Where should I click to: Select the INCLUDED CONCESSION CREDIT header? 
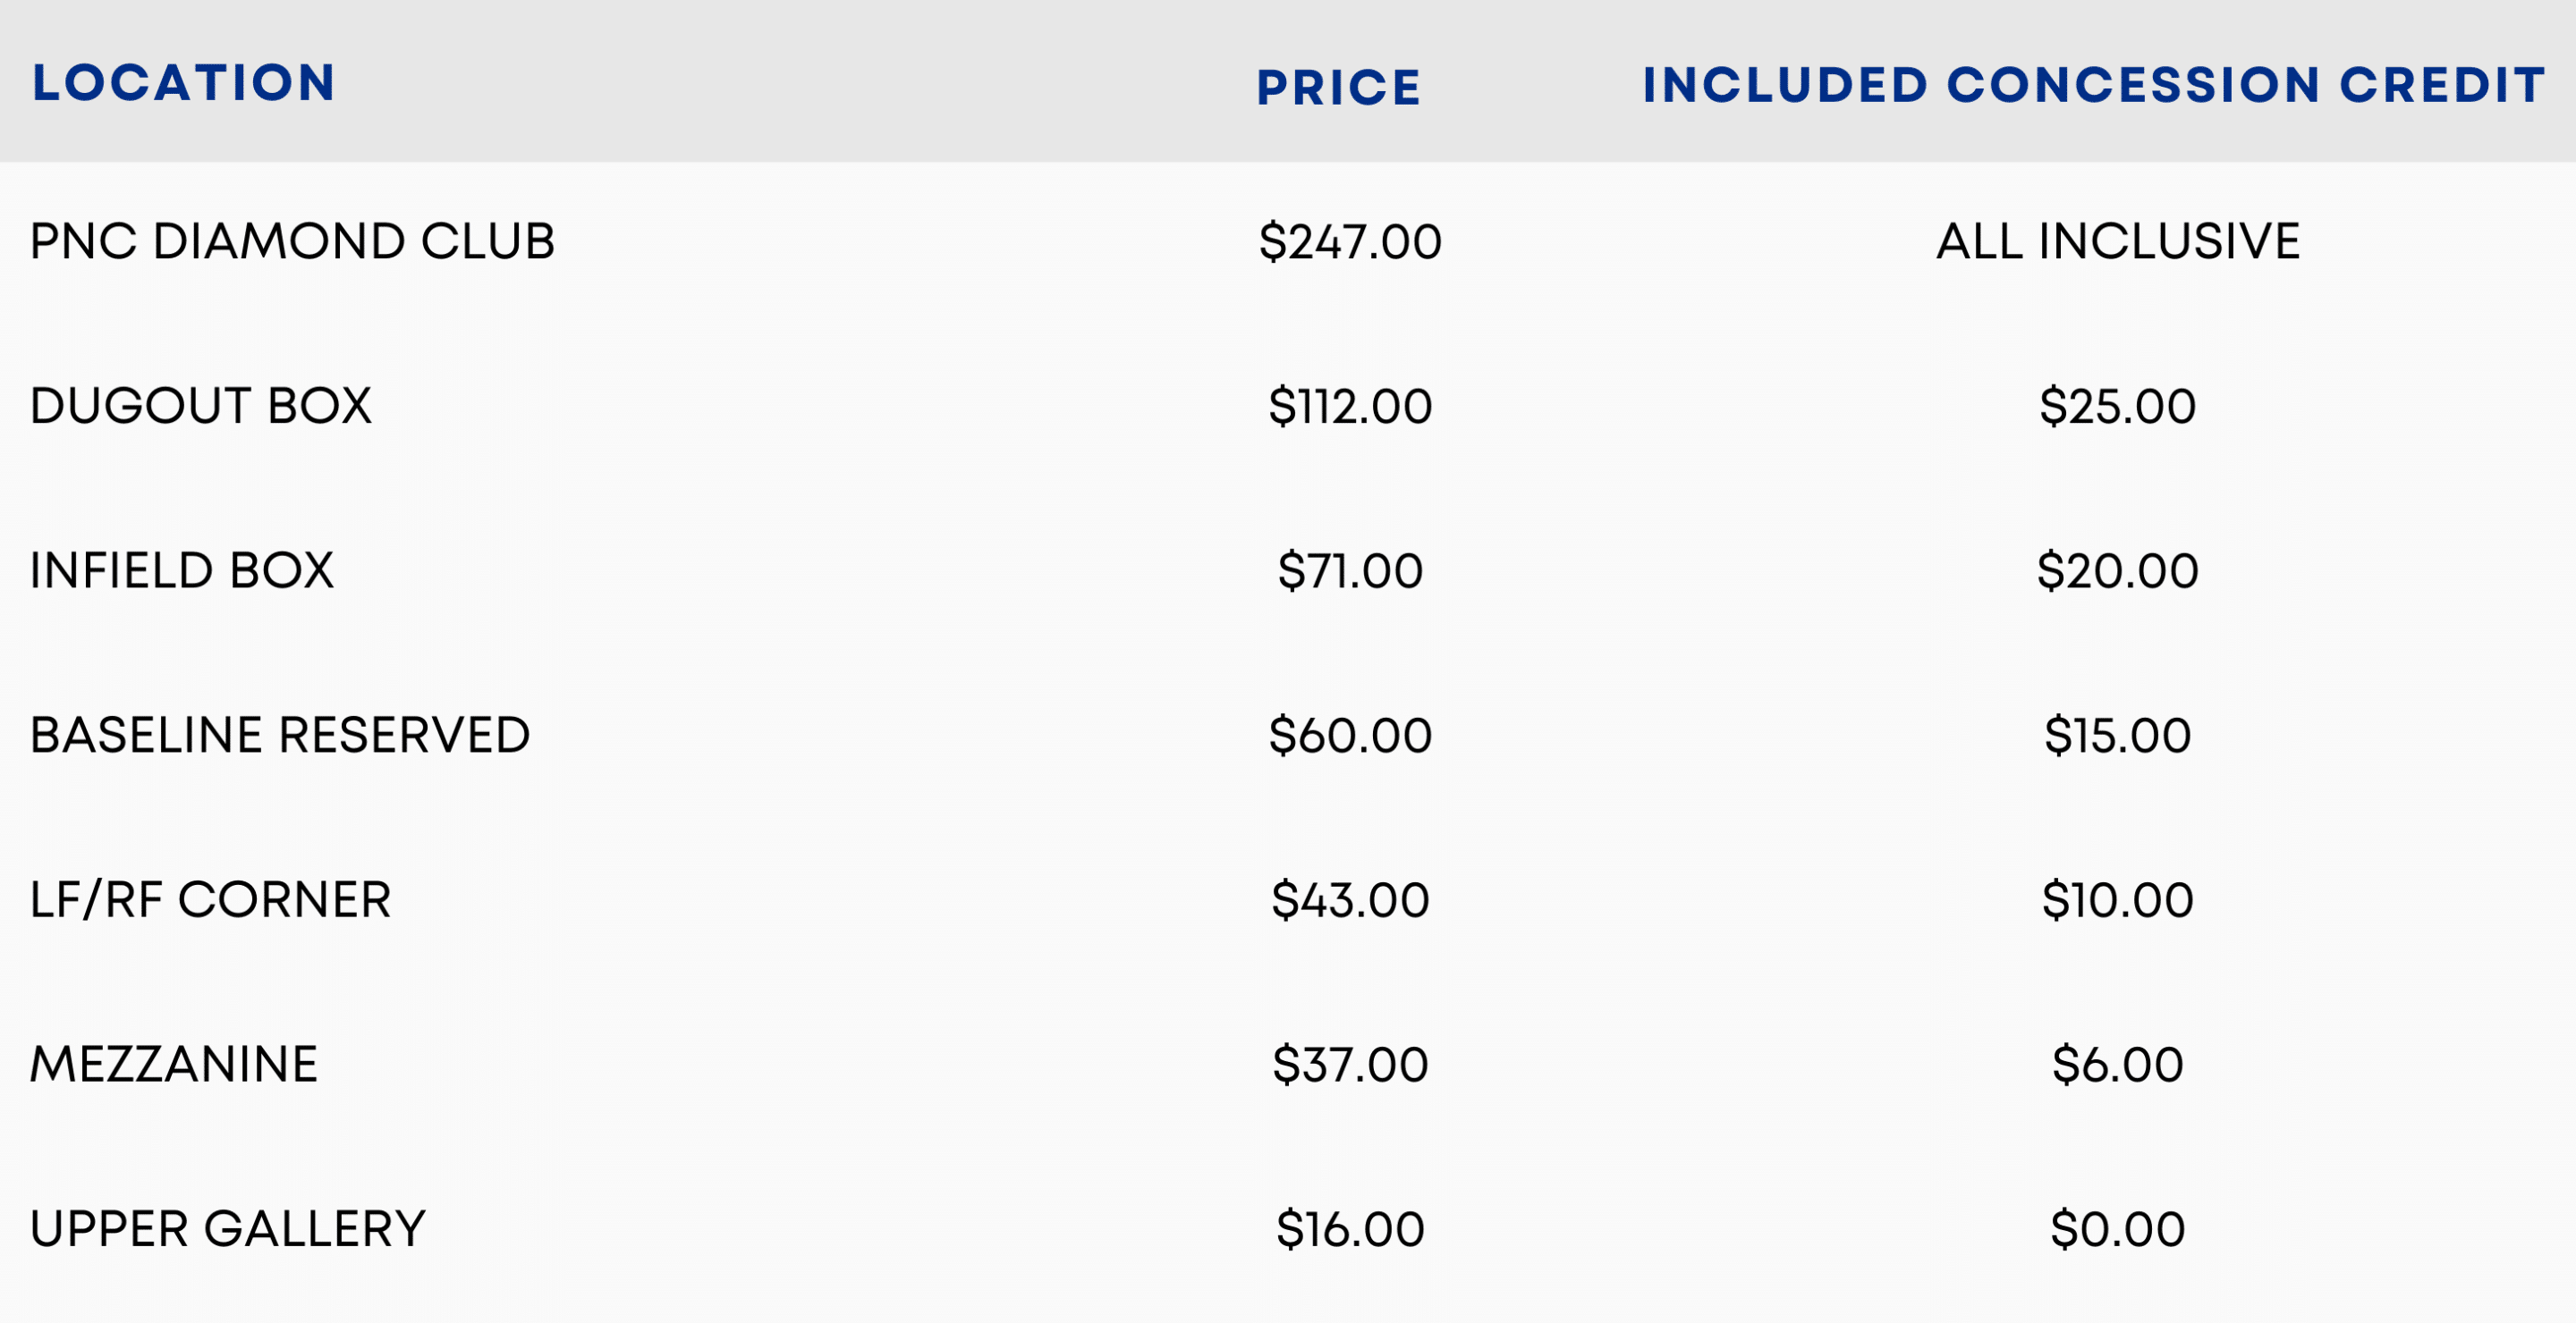(x=2093, y=85)
